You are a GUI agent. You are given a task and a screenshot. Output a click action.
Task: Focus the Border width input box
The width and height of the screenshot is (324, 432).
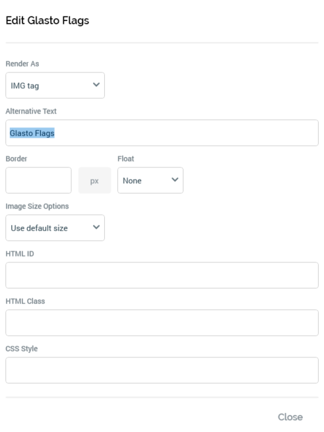pos(38,180)
